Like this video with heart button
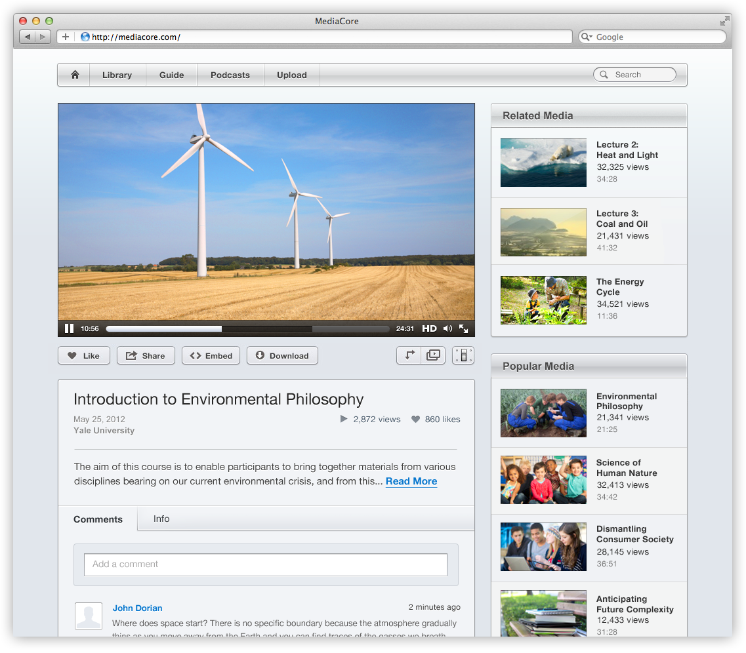746x653 pixels. [x=84, y=355]
